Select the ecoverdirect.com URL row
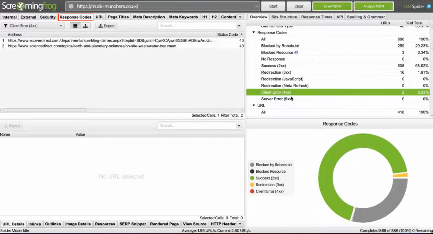The height and width of the screenshot is (234, 433). [122, 40]
